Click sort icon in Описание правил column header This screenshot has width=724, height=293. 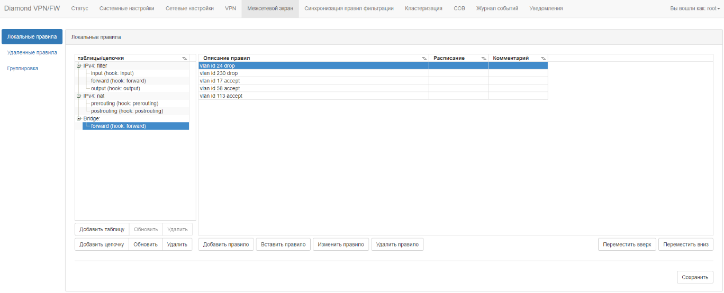(424, 58)
